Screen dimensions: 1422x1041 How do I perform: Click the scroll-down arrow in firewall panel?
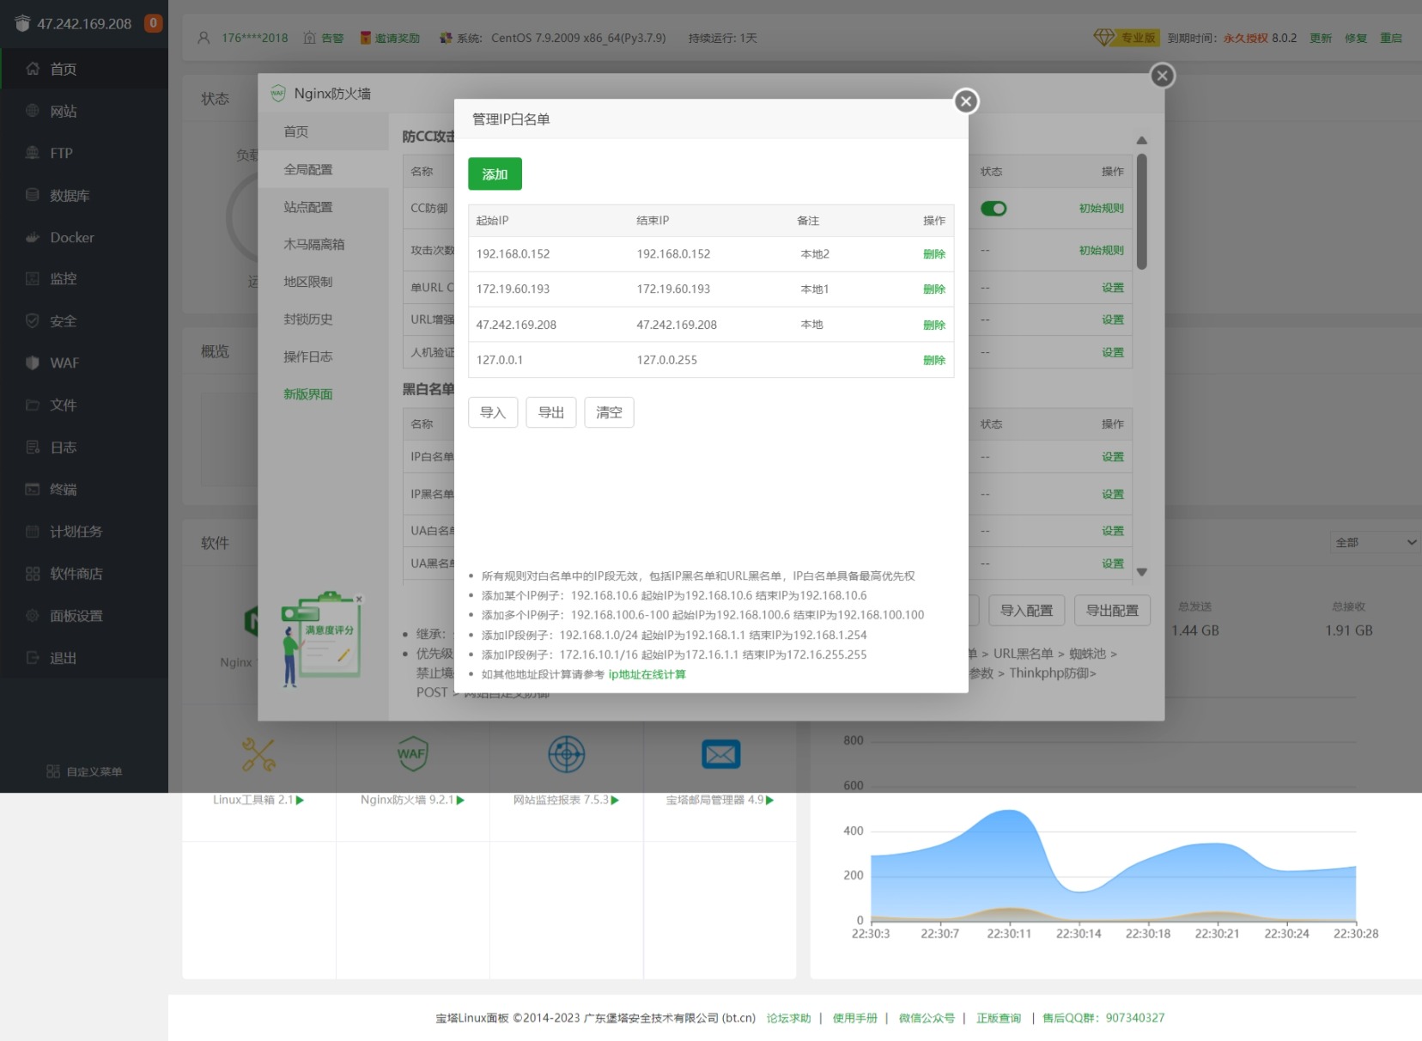pos(1141,572)
